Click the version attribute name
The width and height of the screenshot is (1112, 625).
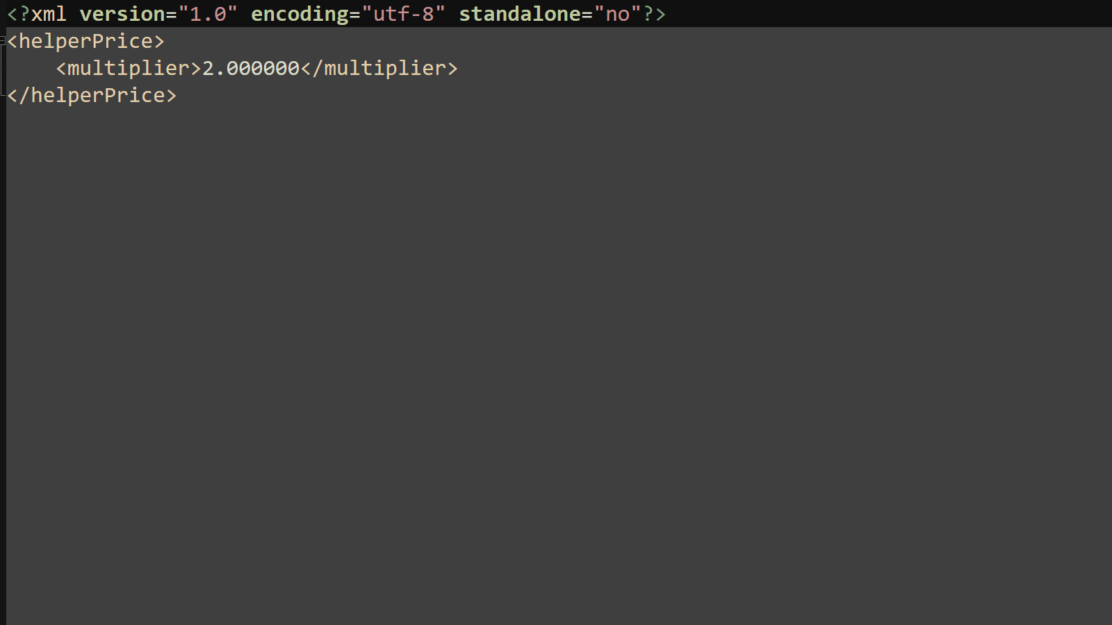(x=122, y=14)
